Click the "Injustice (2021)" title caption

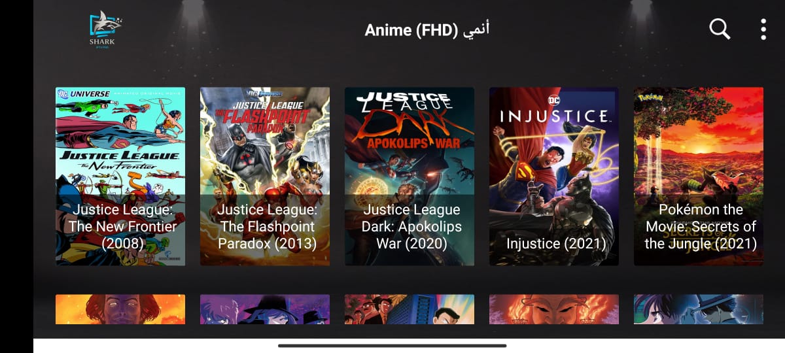point(555,244)
